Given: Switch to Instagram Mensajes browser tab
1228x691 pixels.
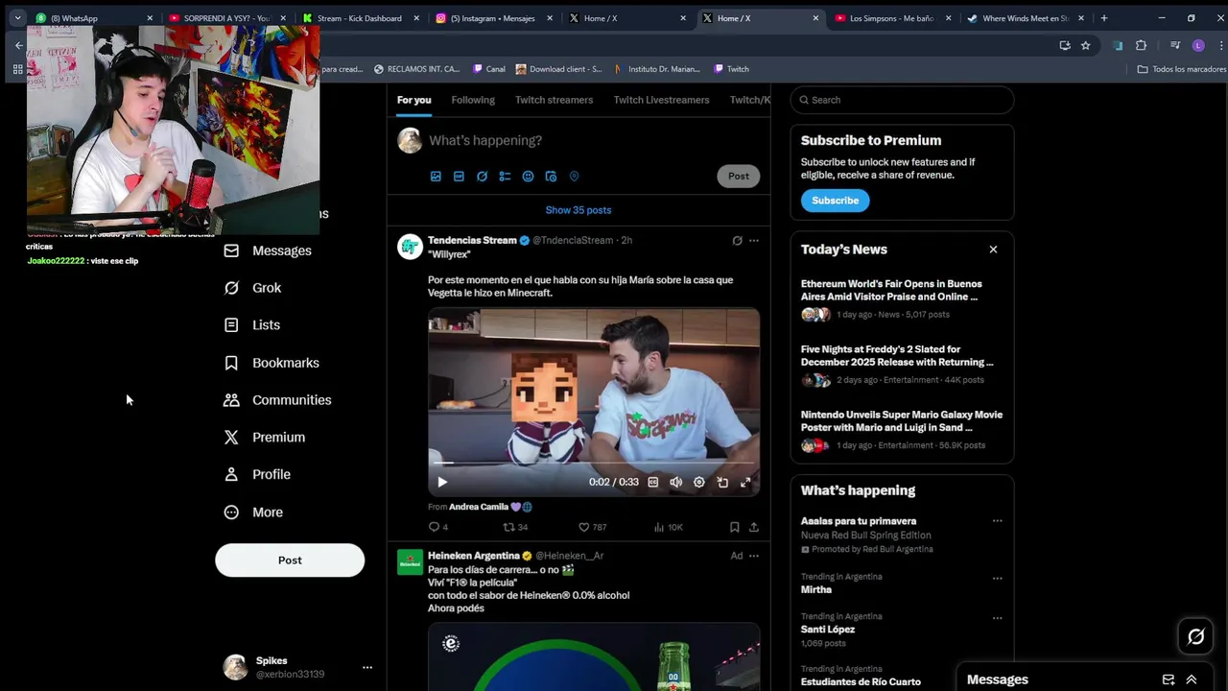Looking at the screenshot, I should (491, 18).
